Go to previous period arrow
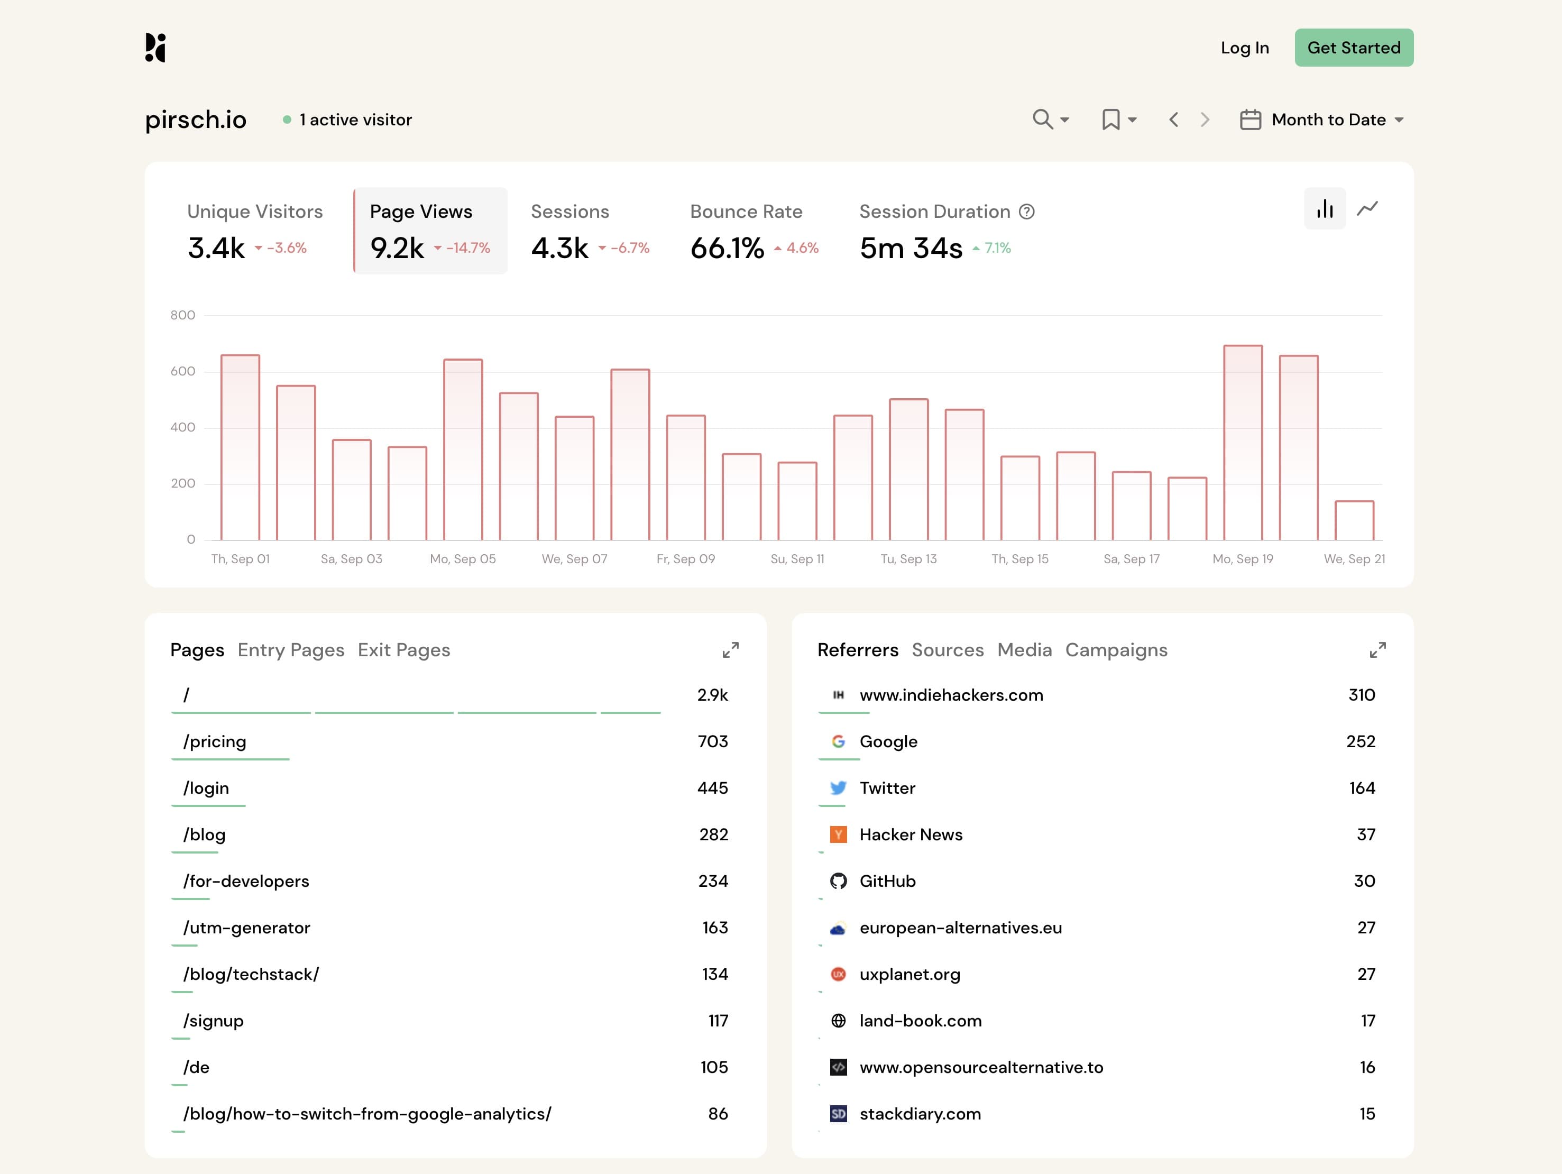1562x1174 pixels. click(1174, 120)
